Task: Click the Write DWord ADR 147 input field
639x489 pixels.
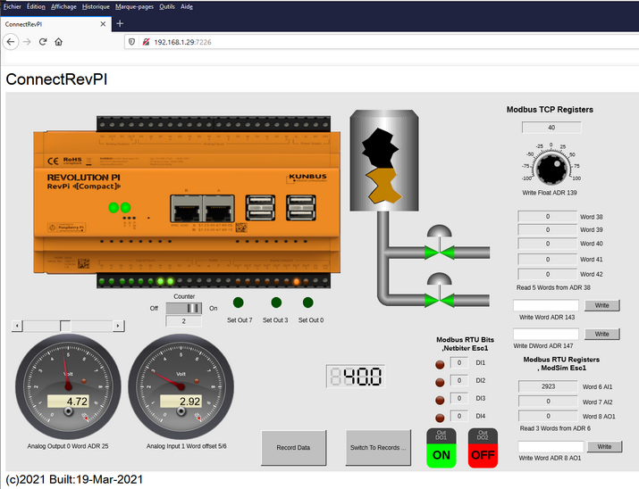Action: coord(546,334)
